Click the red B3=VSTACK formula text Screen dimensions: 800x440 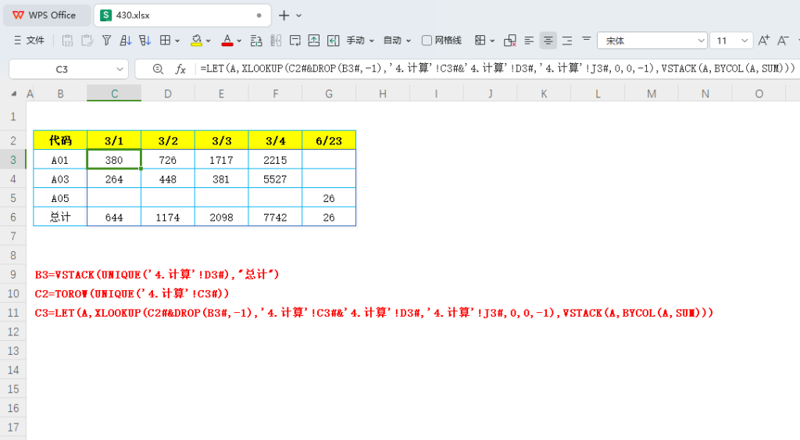[x=157, y=275]
